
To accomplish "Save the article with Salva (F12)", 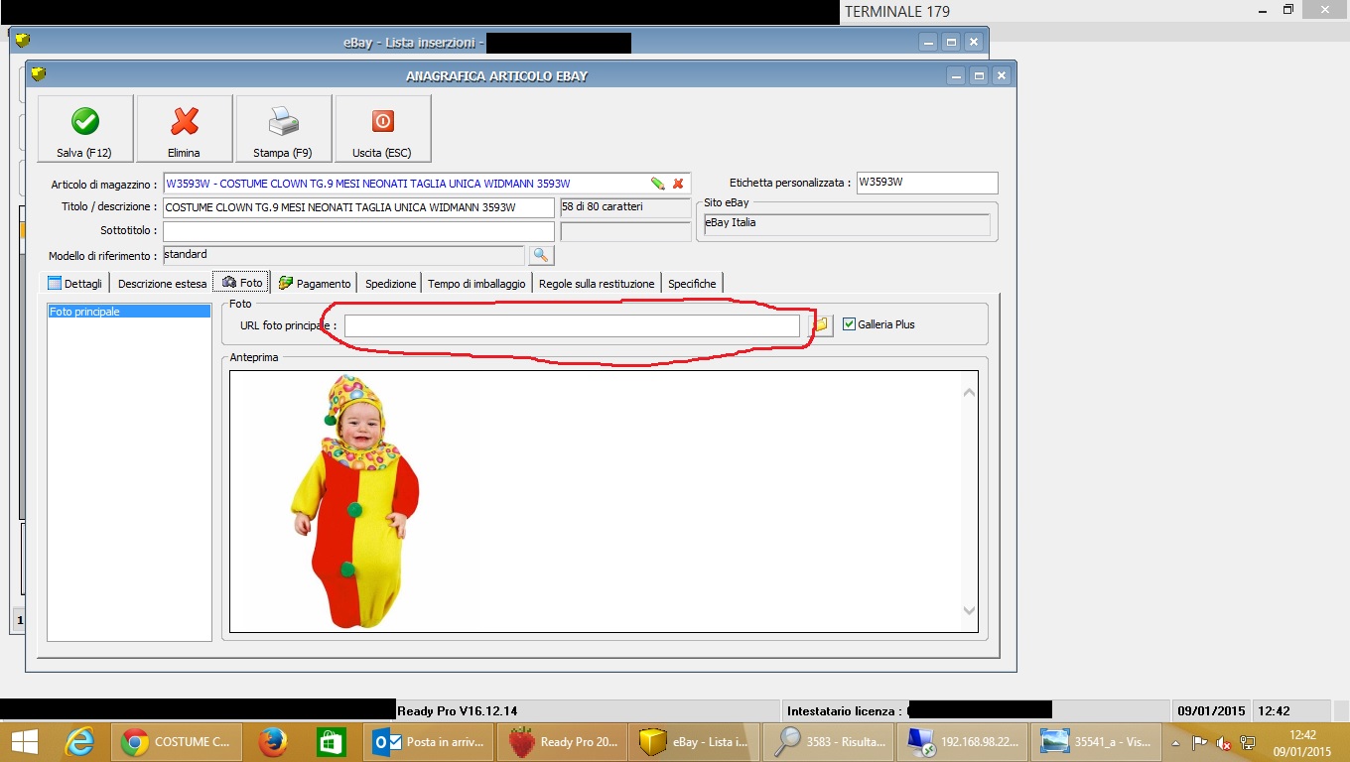I will pyautogui.click(x=85, y=128).
